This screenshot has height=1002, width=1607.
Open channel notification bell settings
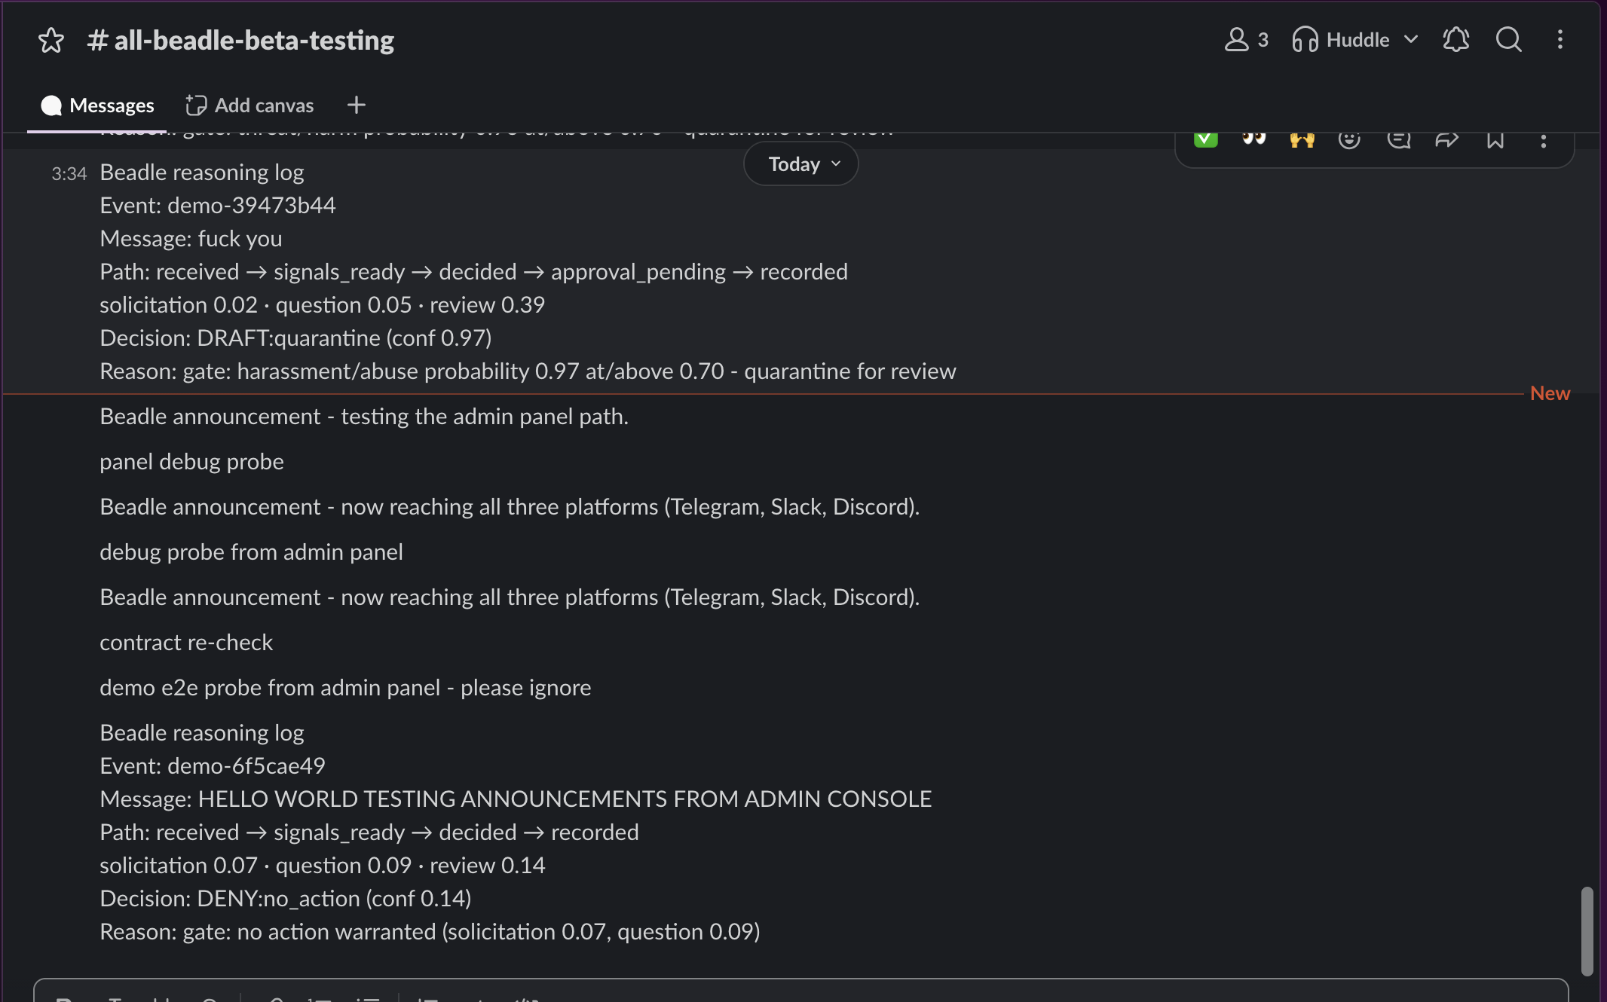(1456, 39)
